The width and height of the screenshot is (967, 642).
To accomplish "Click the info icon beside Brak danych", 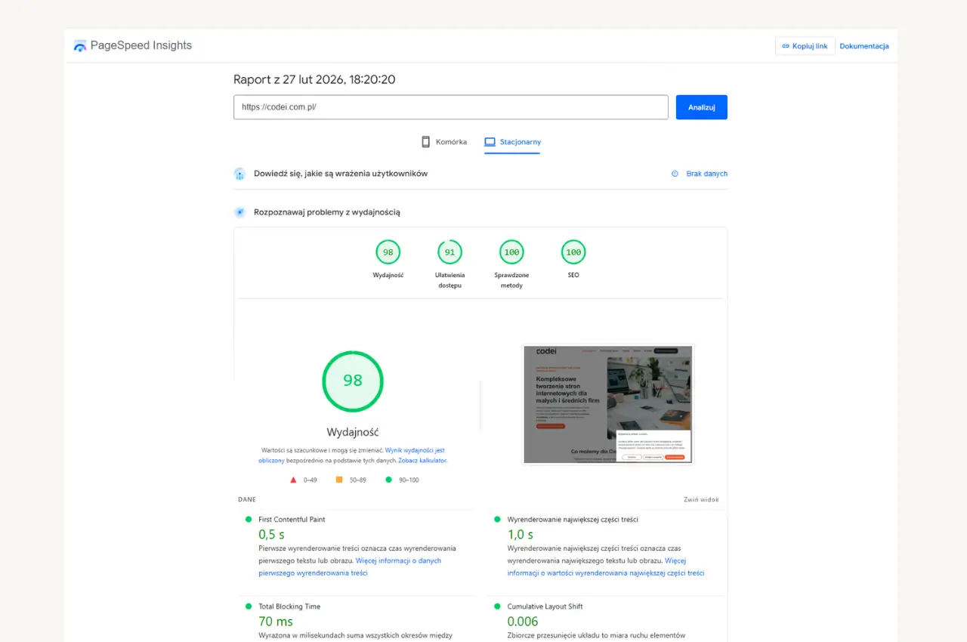I will tap(675, 174).
